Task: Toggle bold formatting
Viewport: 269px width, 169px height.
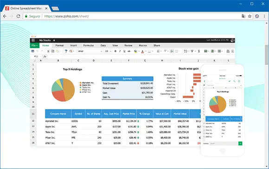Action: pos(115,51)
